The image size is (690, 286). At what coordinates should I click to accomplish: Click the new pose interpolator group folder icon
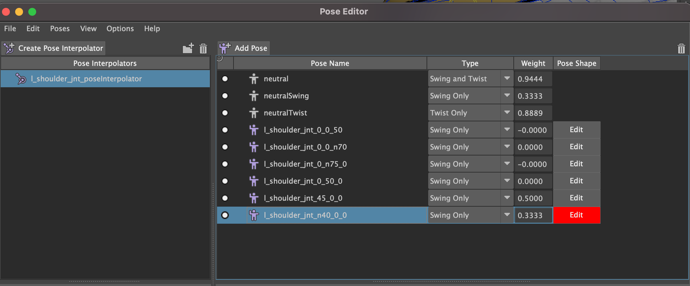[x=188, y=48]
